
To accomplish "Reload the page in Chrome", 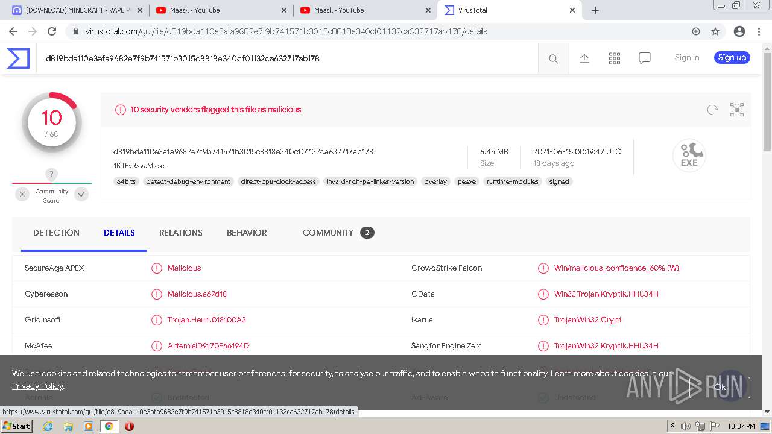I will [52, 31].
